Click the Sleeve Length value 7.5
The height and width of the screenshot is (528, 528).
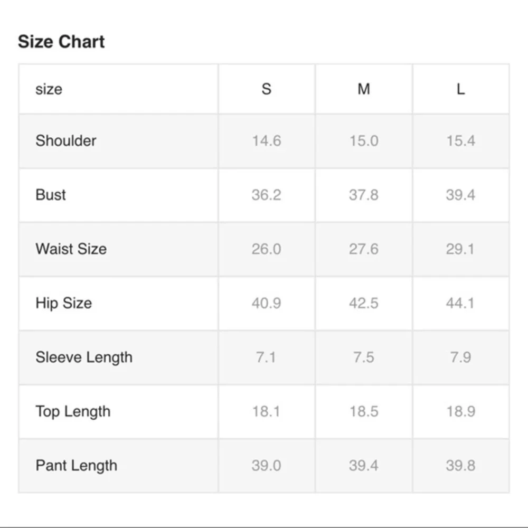[x=363, y=357]
